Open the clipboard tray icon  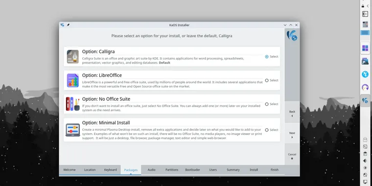[365, 154]
